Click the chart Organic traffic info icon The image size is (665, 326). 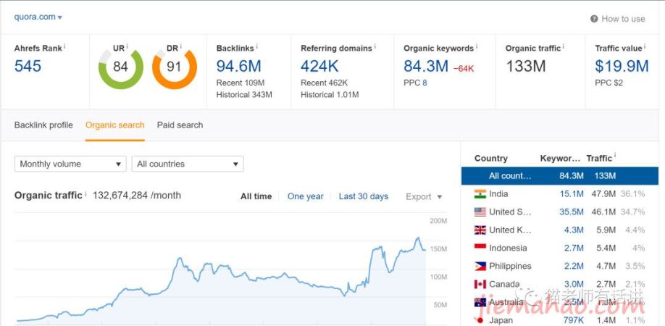tap(85, 193)
